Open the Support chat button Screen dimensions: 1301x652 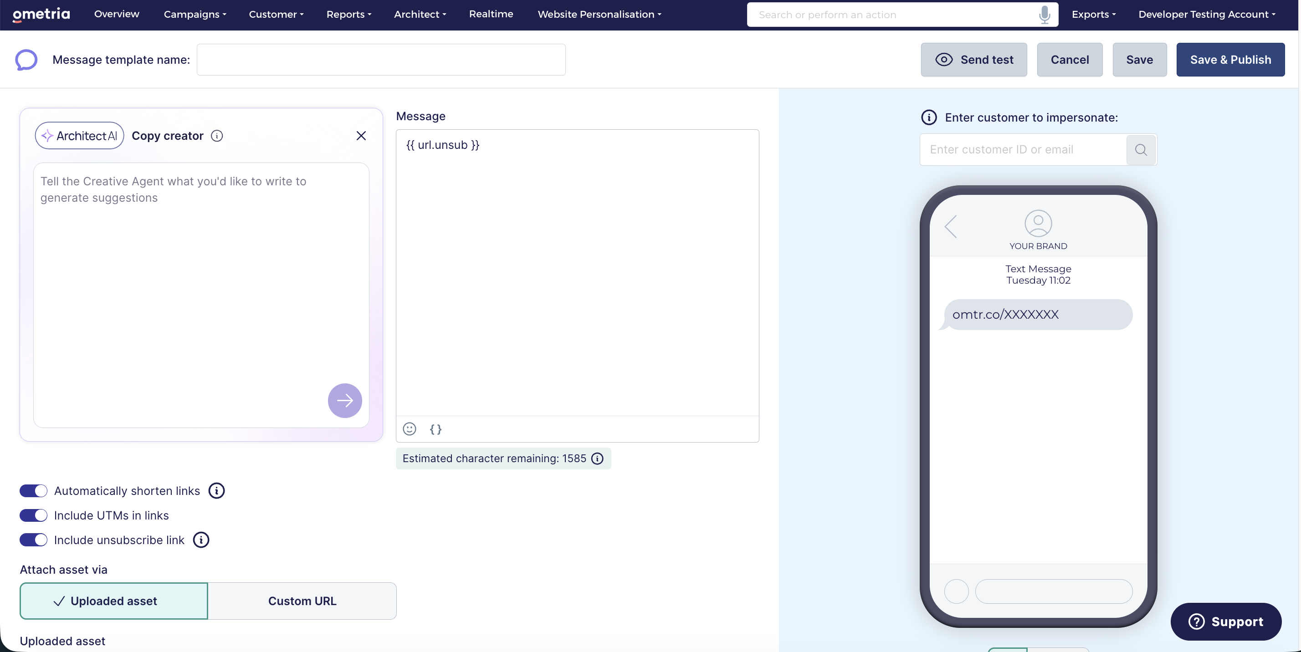click(1226, 621)
